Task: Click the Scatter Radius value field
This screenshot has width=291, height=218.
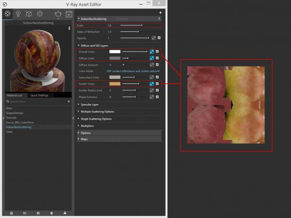Action: coord(110,90)
